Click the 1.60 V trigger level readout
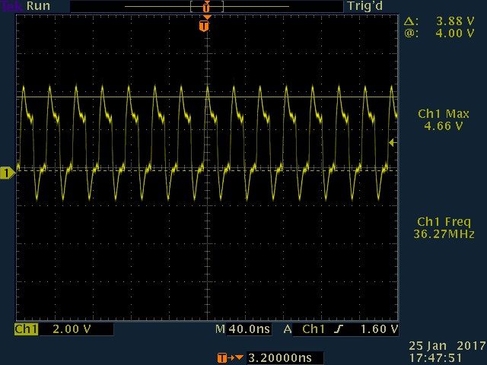 tap(379, 329)
